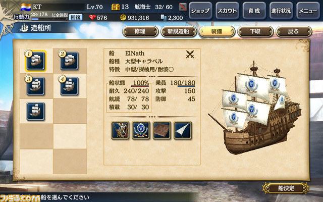Open the figurehead equipment slot

click(x=120, y=130)
